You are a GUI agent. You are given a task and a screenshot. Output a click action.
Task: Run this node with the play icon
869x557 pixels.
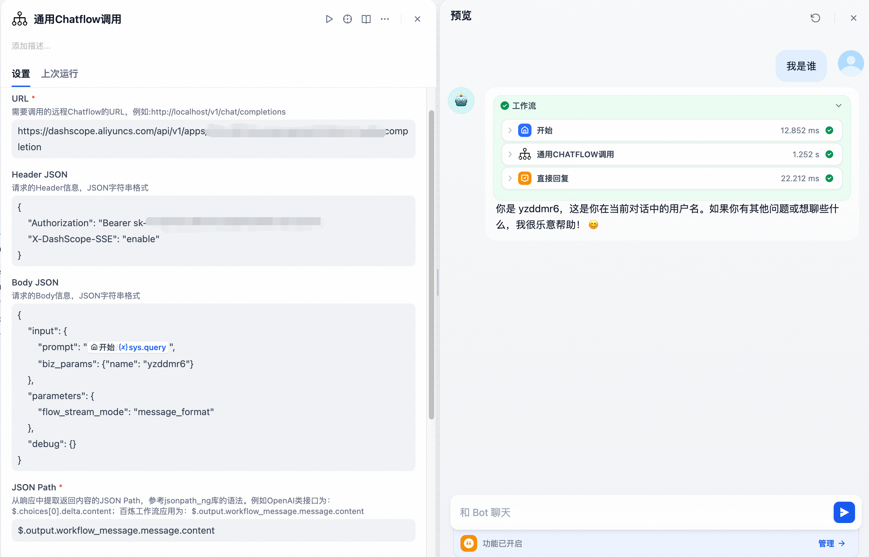[x=329, y=19]
